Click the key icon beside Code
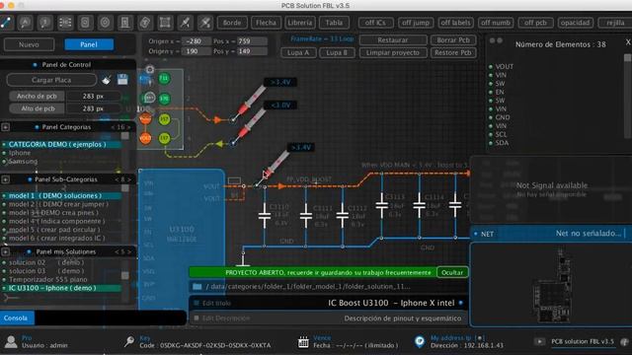This screenshot has width=632, height=355. (x=129, y=342)
